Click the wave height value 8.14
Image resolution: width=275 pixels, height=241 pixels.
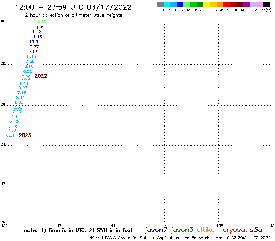(x=20, y=98)
